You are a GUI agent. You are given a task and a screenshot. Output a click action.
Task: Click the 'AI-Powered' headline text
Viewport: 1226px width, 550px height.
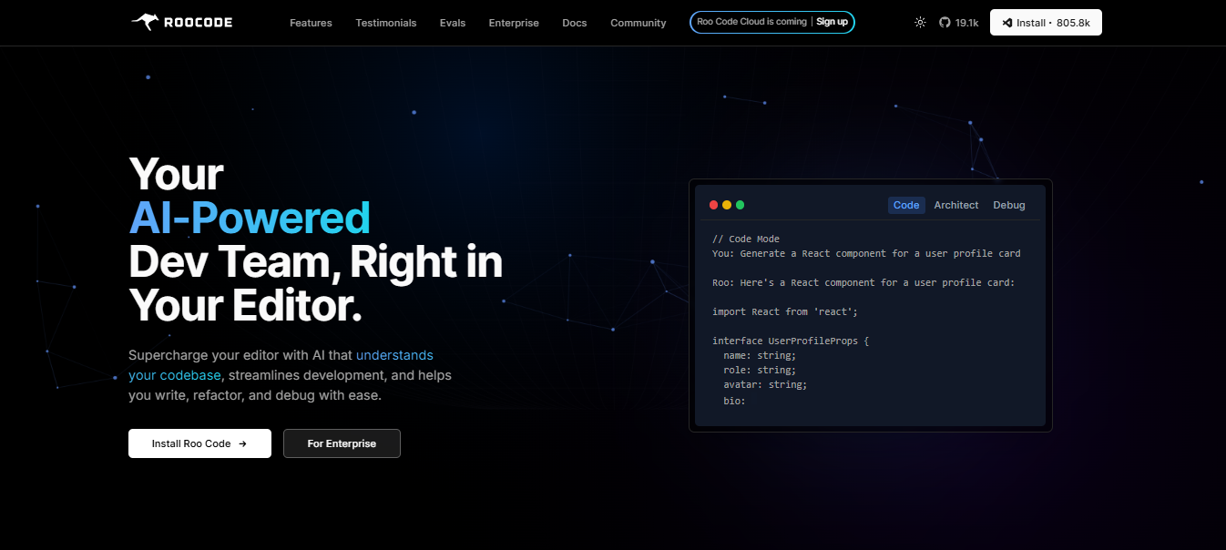(x=250, y=219)
